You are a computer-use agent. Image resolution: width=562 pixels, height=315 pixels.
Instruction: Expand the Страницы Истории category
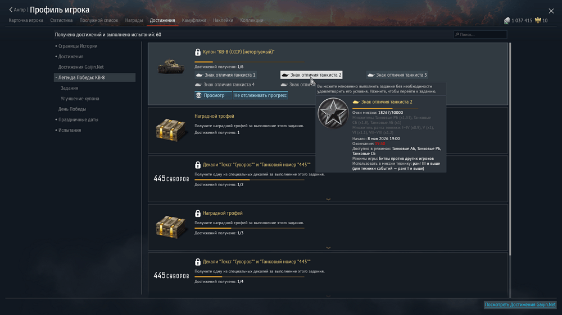(x=76, y=46)
